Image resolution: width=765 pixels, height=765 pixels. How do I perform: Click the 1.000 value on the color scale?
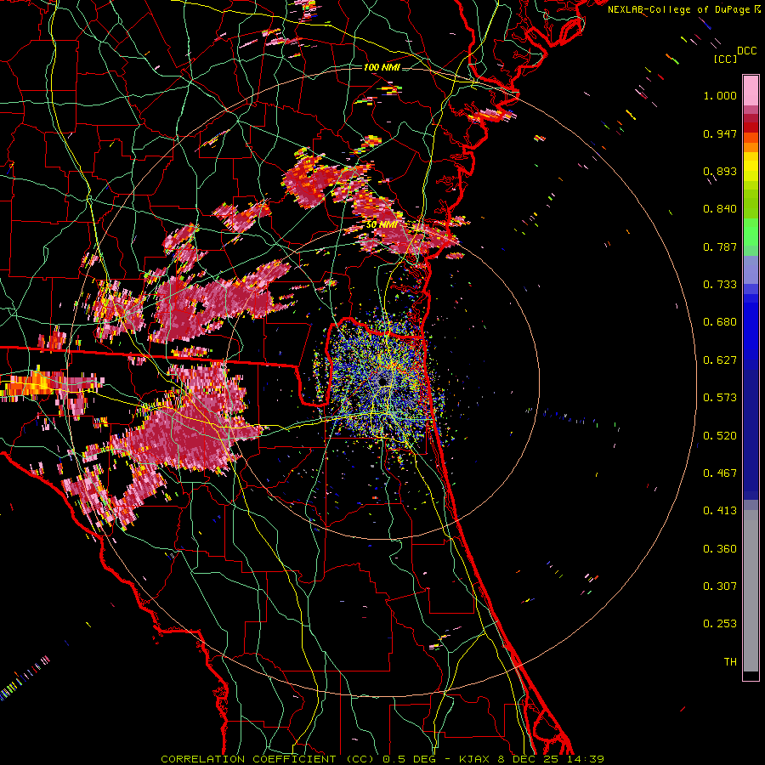tap(720, 95)
